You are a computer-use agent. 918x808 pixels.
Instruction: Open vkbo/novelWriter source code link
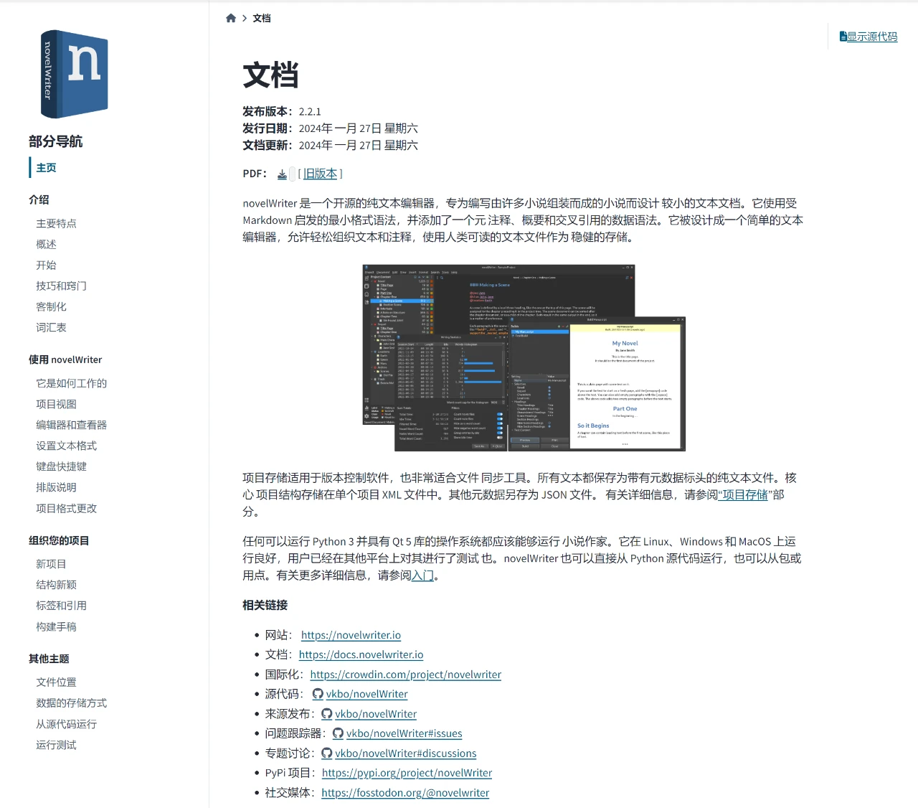coord(366,694)
